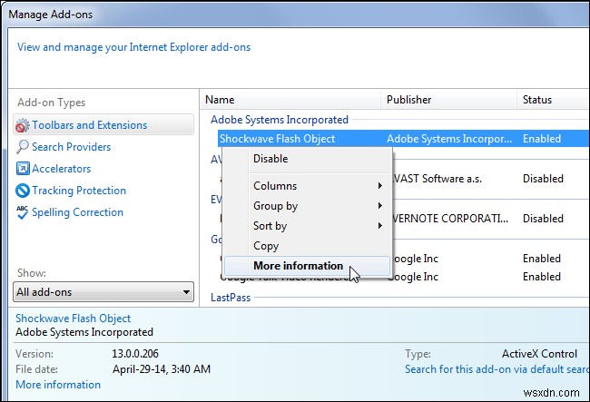Screen dimensions: 590x402
Task: Click the Tracking Protection blocked icon
Action: [23, 191]
